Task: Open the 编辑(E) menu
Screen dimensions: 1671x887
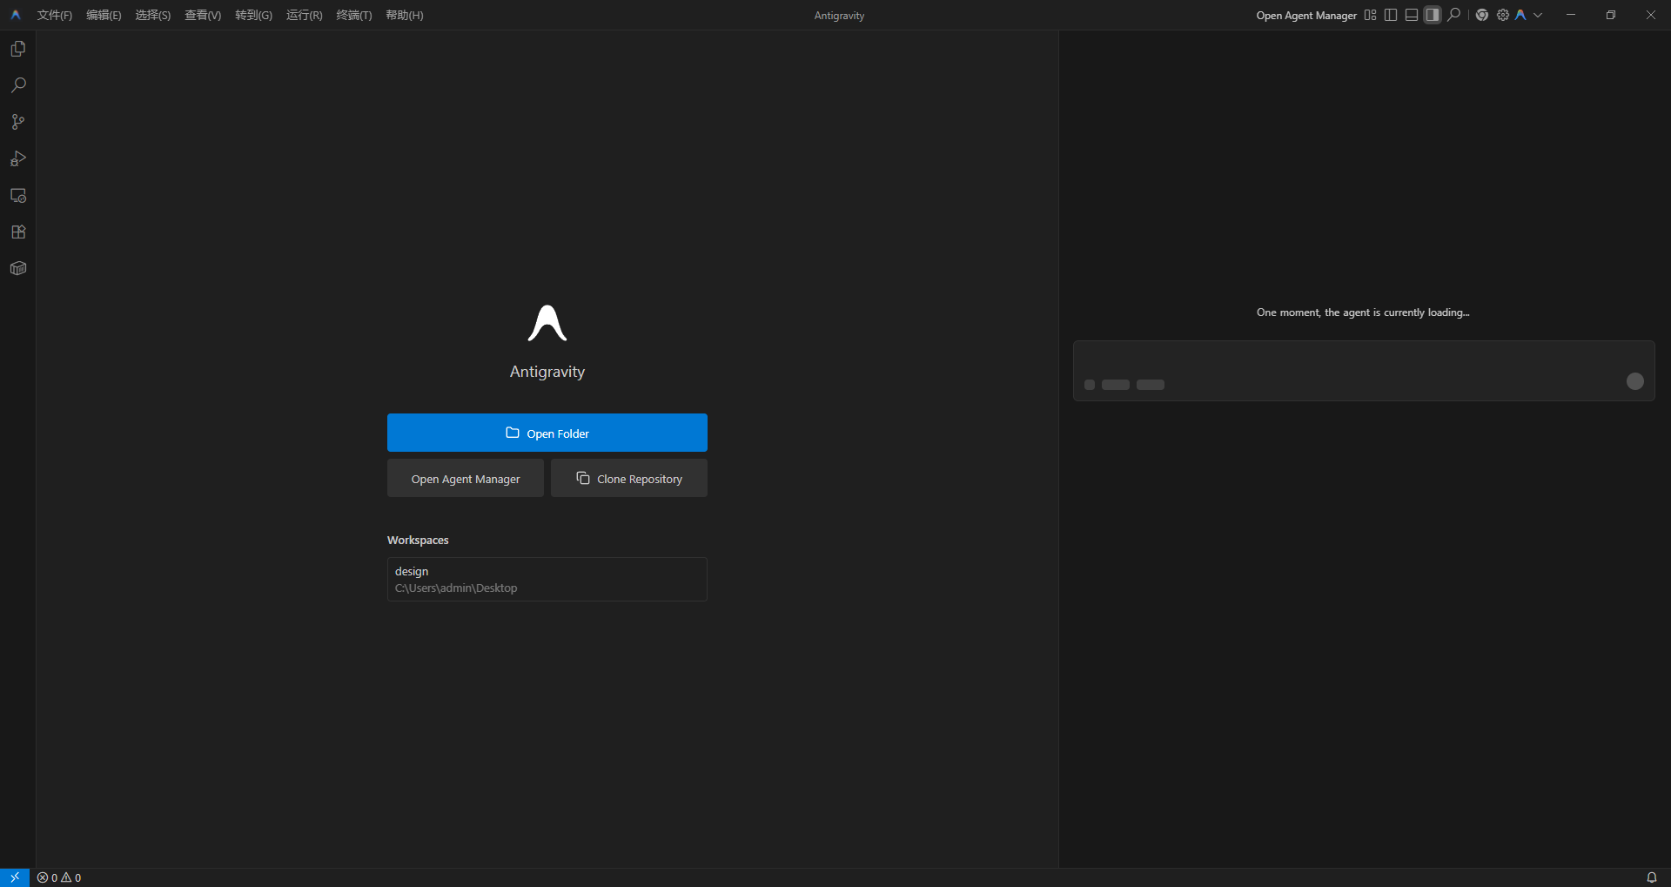Action: [104, 16]
